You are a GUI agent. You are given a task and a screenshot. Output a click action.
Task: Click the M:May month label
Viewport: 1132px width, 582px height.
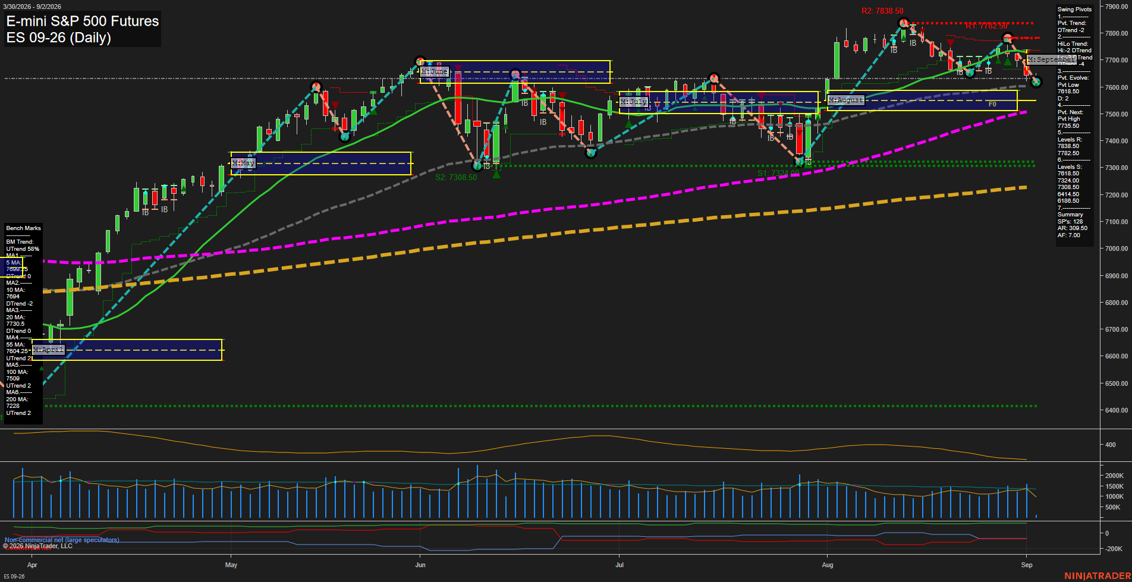coord(243,162)
